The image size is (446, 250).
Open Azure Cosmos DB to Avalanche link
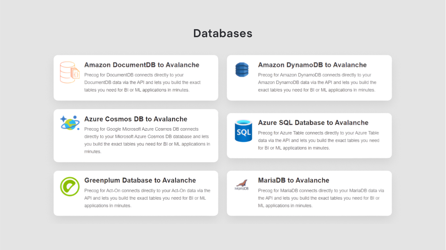click(x=136, y=119)
